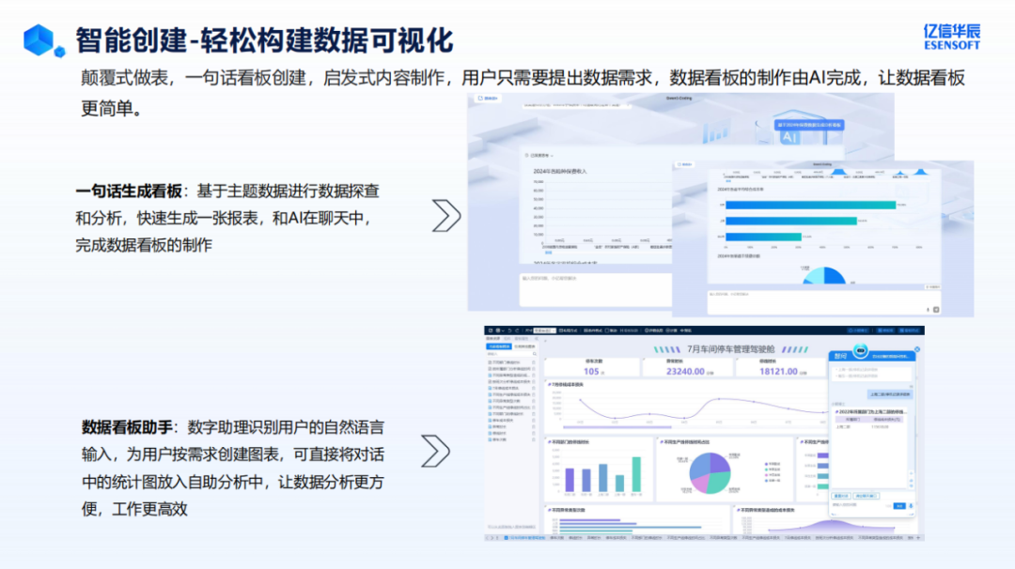This screenshot has height=569, width=1015.
Task: Click the blue hexagon logo beside the slide title
Action: tap(44, 40)
